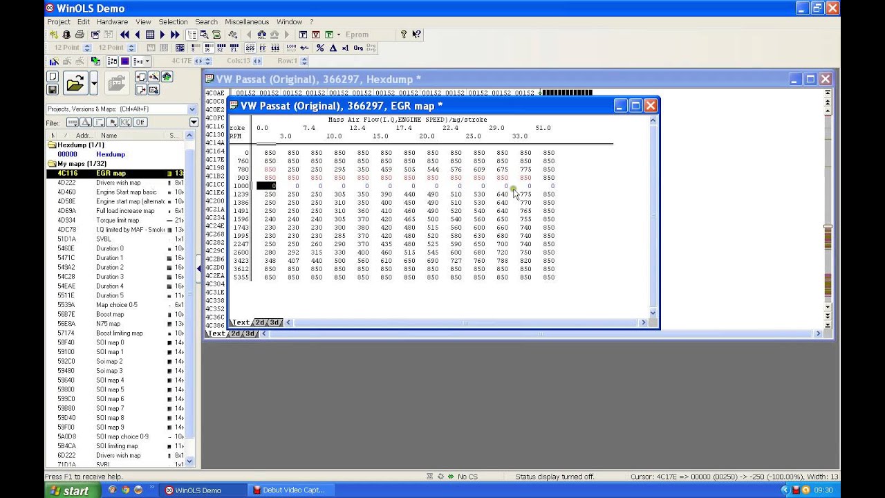Open the Windows start button

tap(71, 490)
